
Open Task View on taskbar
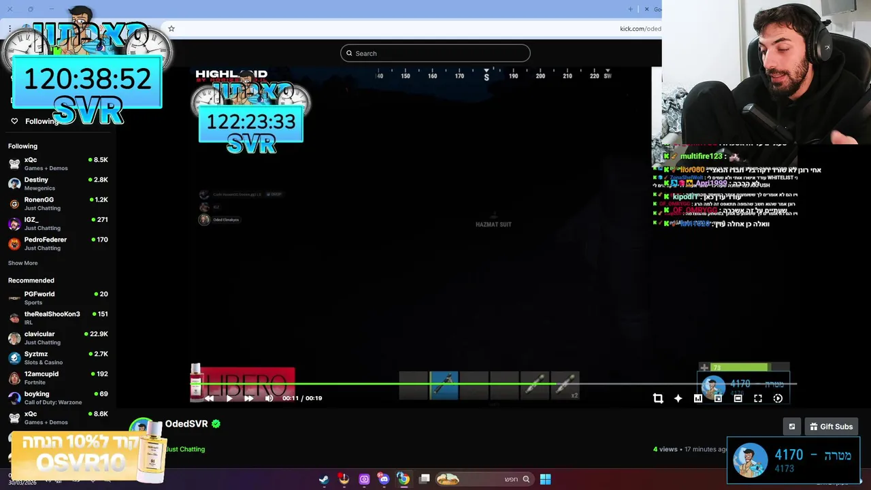[x=425, y=479]
